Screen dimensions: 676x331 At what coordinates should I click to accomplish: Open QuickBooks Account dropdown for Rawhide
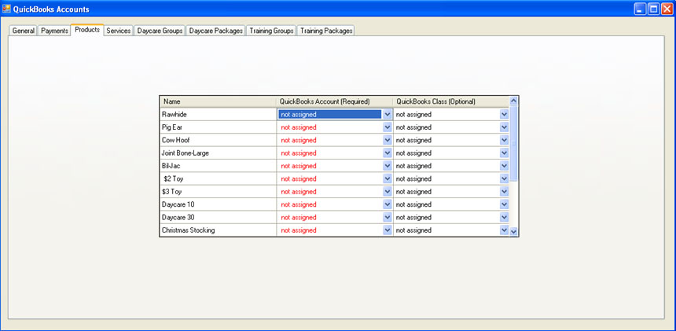coord(388,114)
